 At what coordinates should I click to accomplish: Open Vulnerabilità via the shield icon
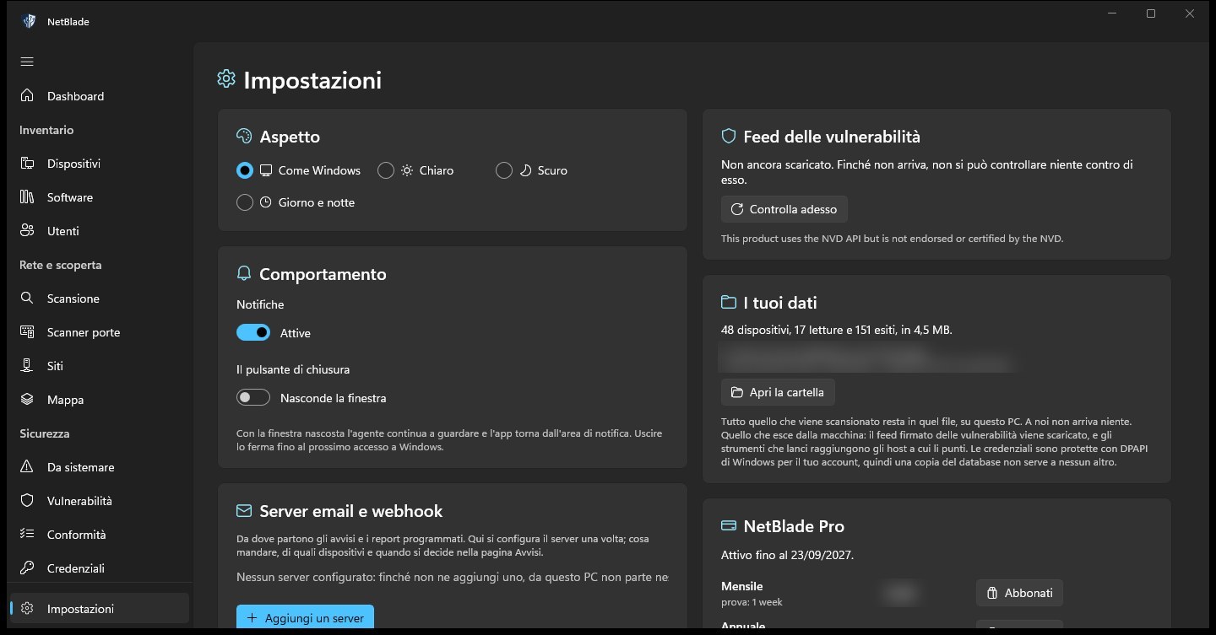click(x=27, y=501)
